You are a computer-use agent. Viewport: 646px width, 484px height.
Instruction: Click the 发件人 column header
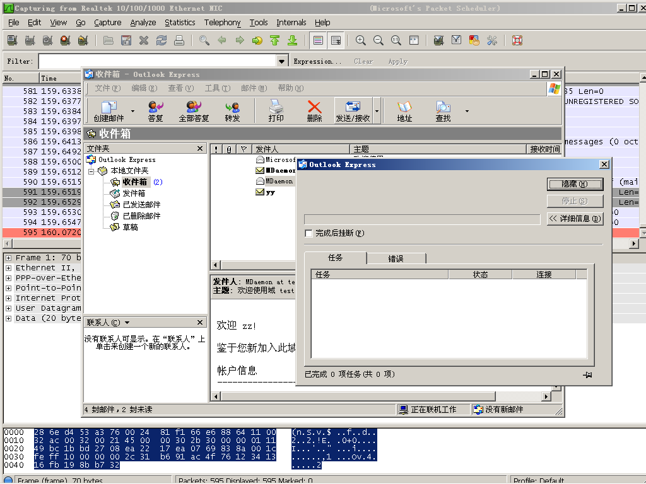(x=301, y=149)
